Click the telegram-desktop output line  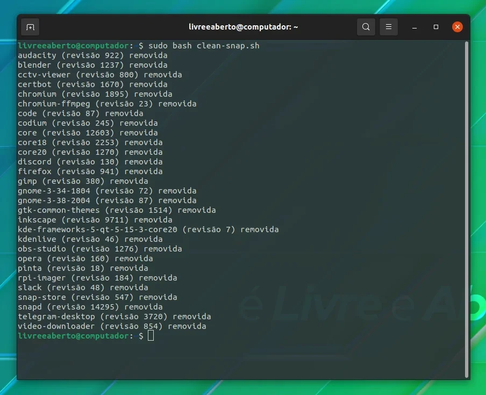pyautogui.click(x=114, y=317)
